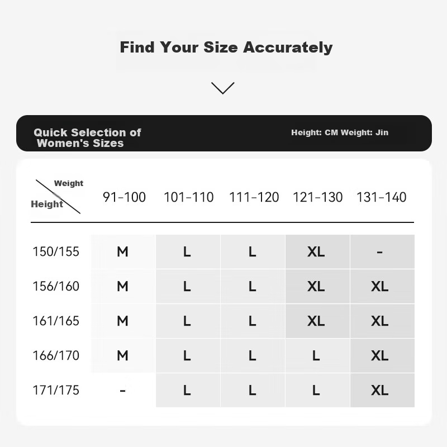Click the 171/175 height row label
The width and height of the screenshot is (447, 447).
coord(56,390)
